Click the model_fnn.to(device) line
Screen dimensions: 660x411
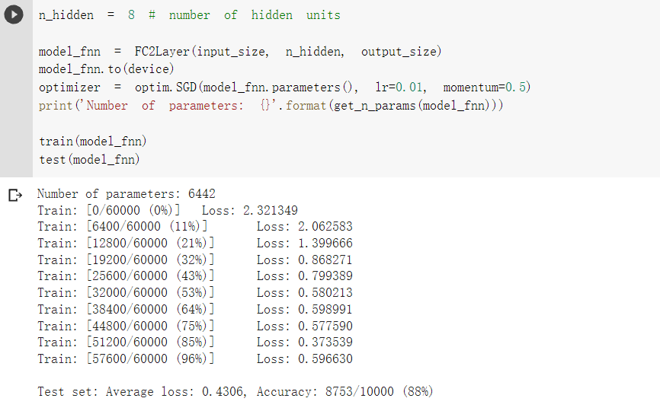(106, 69)
